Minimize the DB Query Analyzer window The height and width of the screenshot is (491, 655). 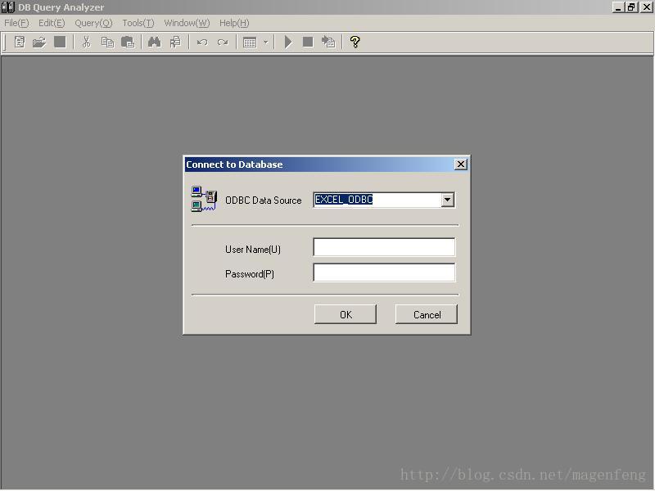[x=618, y=7]
